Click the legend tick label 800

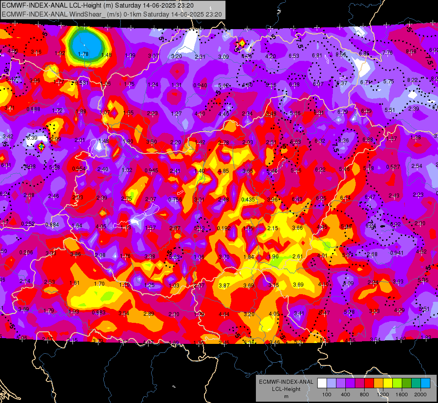pyautogui.click(x=364, y=394)
